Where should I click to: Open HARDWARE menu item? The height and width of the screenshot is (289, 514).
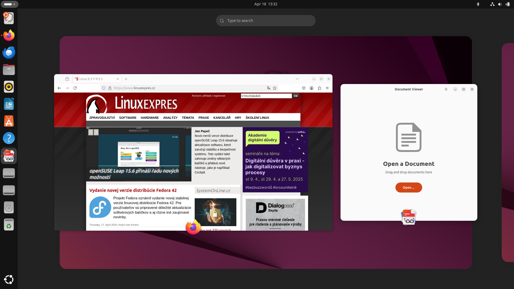pos(150,118)
